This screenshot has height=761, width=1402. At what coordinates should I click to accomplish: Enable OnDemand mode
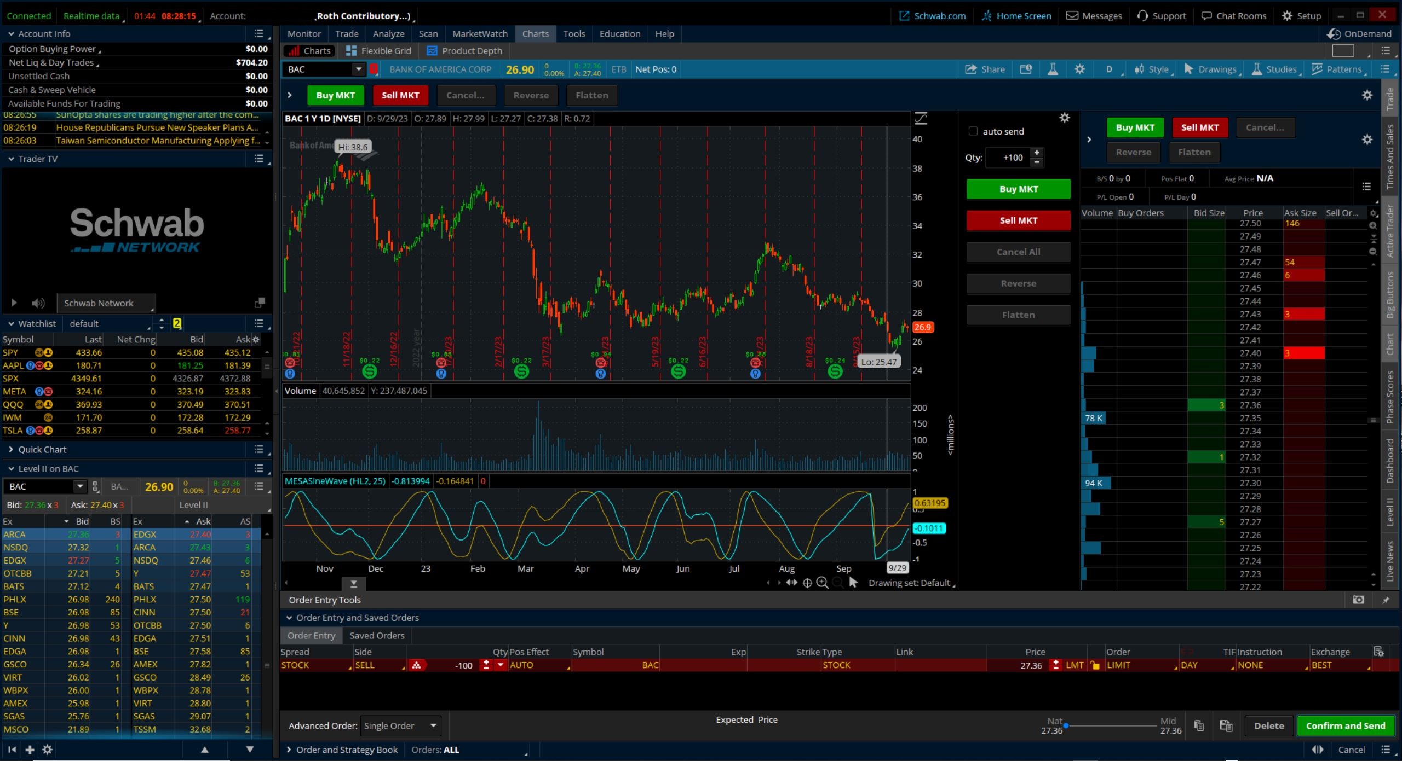(x=1359, y=34)
